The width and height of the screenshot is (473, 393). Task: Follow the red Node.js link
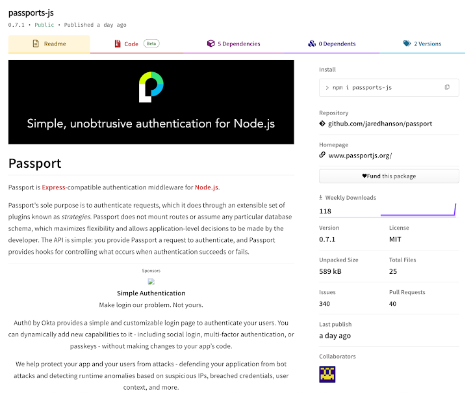coord(207,187)
